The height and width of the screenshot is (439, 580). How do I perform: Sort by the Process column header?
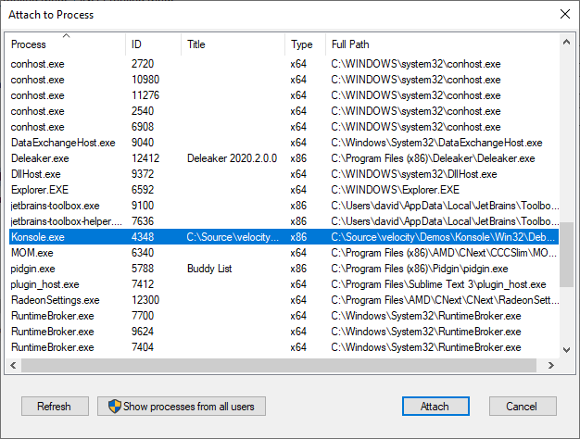click(x=65, y=44)
